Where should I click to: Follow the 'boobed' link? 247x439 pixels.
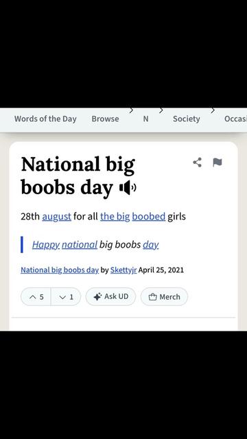(149, 217)
